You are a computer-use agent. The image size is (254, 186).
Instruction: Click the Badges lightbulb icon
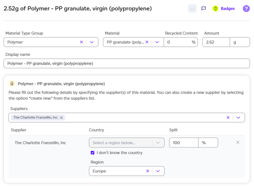click(215, 8)
